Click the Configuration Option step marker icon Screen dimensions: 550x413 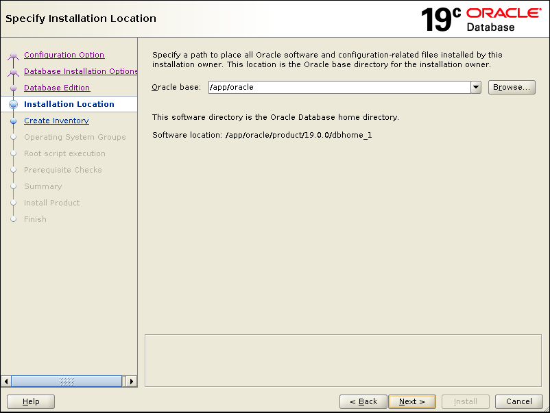pos(13,55)
